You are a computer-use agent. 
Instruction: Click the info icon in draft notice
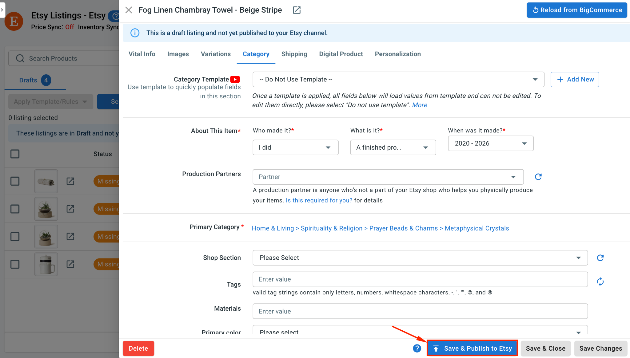(x=135, y=33)
